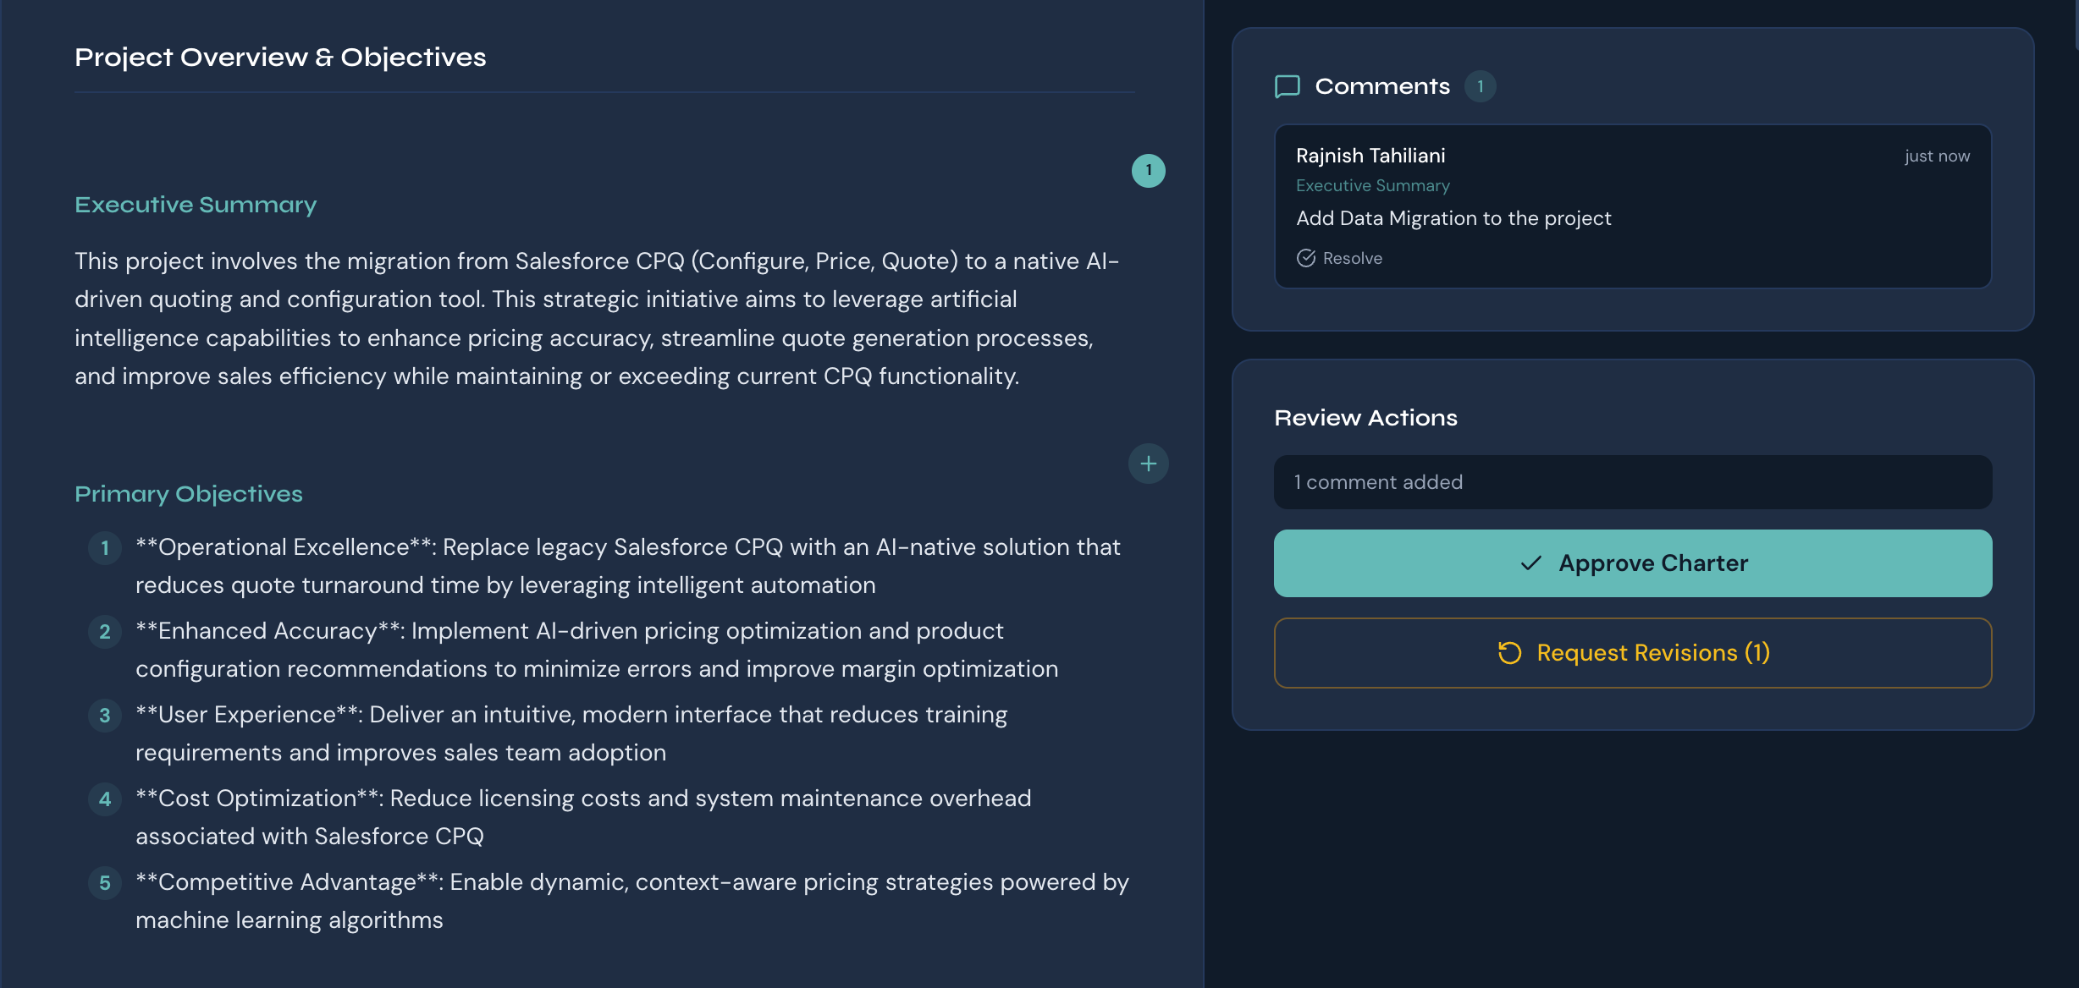Click the Project Overview & Objectives title
The height and width of the screenshot is (988, 2079).
pyautogui.click(x=280, y=58)
